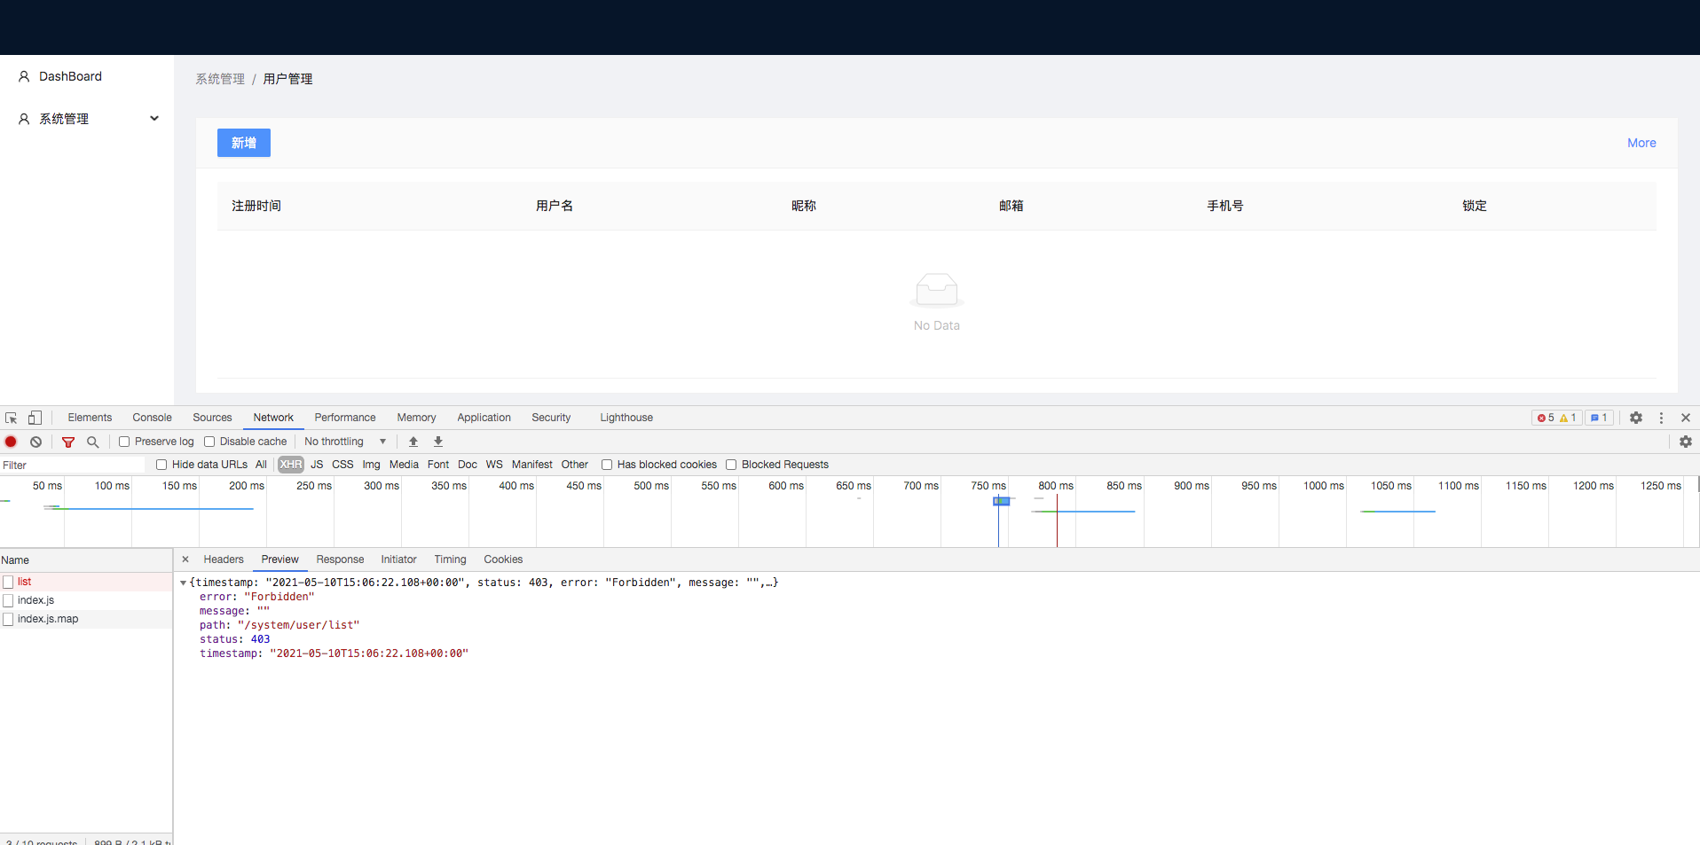Open the Memory tab
Screen dimensions: 1700x845
416,418
